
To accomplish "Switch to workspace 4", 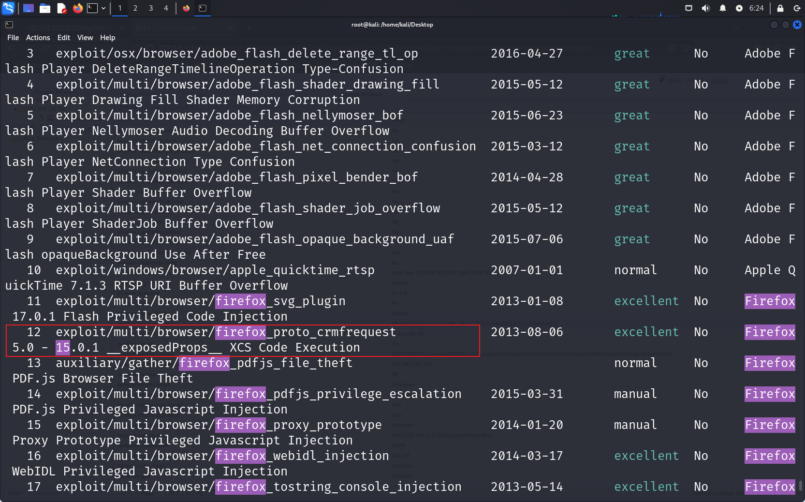I will 166,8.
